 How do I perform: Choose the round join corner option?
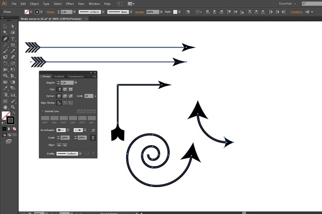[65, 95]
